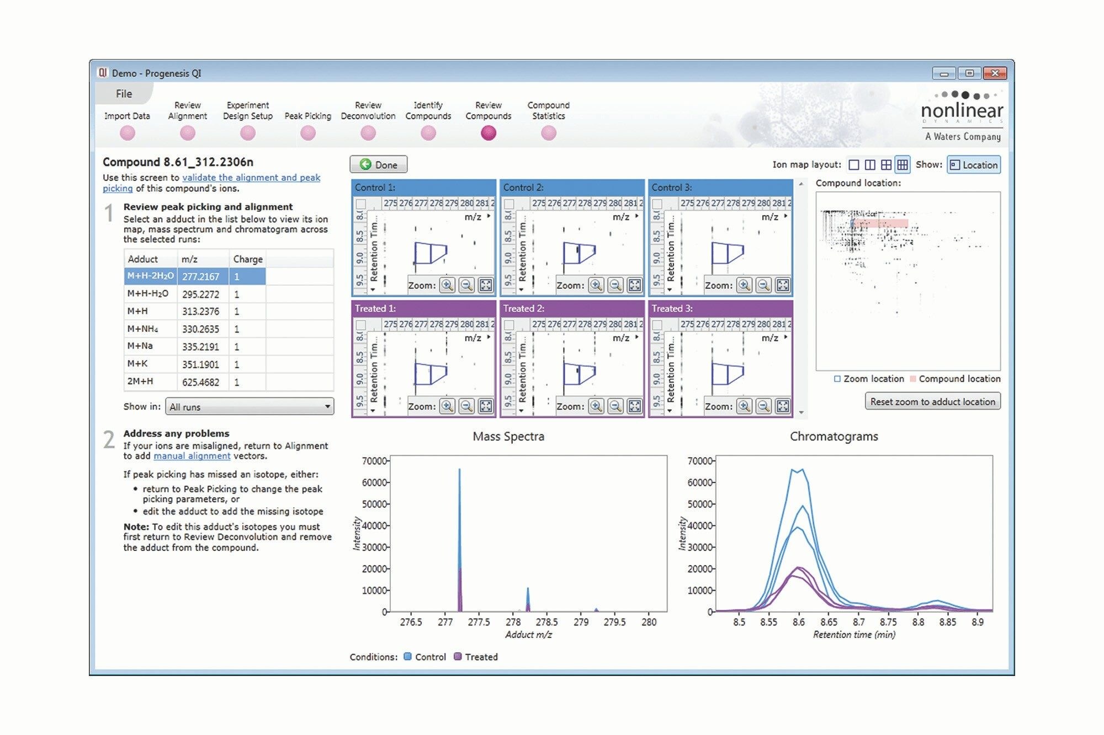Select the M+K adduct row

[229, 364]
